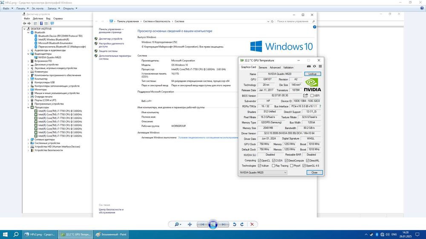Viewport: 426px width, 239px height.
Task: Select the Graphics Card tab
Action: tap(248, 67)
